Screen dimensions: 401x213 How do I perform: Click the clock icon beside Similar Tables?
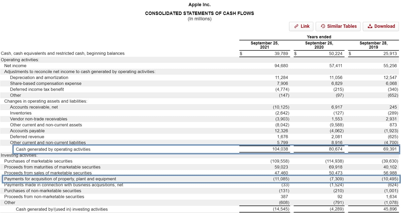click(323, 26)
